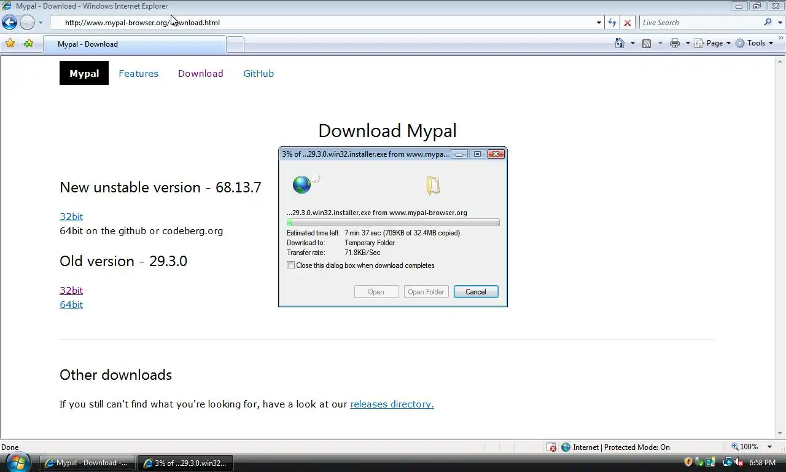Image resolution: width=786 pixels, height=472 pixels.
Task: Click the RSS Feeds toolbar icon
Action: pyautogui.click(x=647, y=43)
